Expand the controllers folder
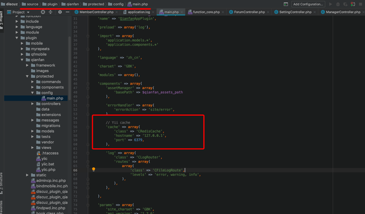The height and width of the screenshot is (214, 365). click(32, 104)
